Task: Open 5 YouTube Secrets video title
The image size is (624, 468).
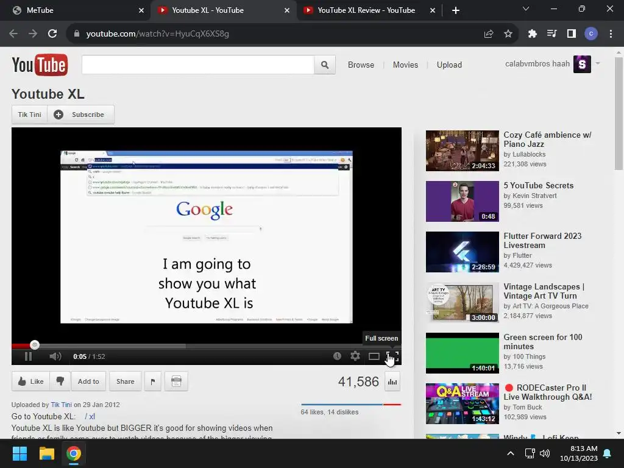Action: coord(539,185)
